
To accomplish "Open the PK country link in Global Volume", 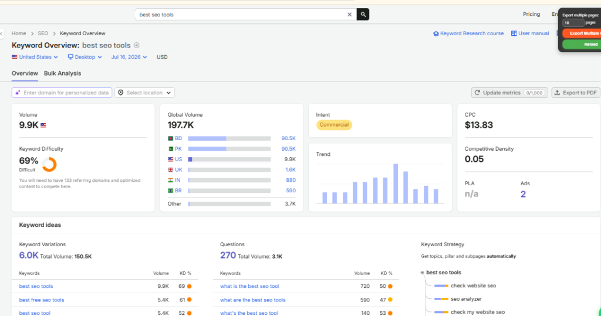I will click(178, 148).
